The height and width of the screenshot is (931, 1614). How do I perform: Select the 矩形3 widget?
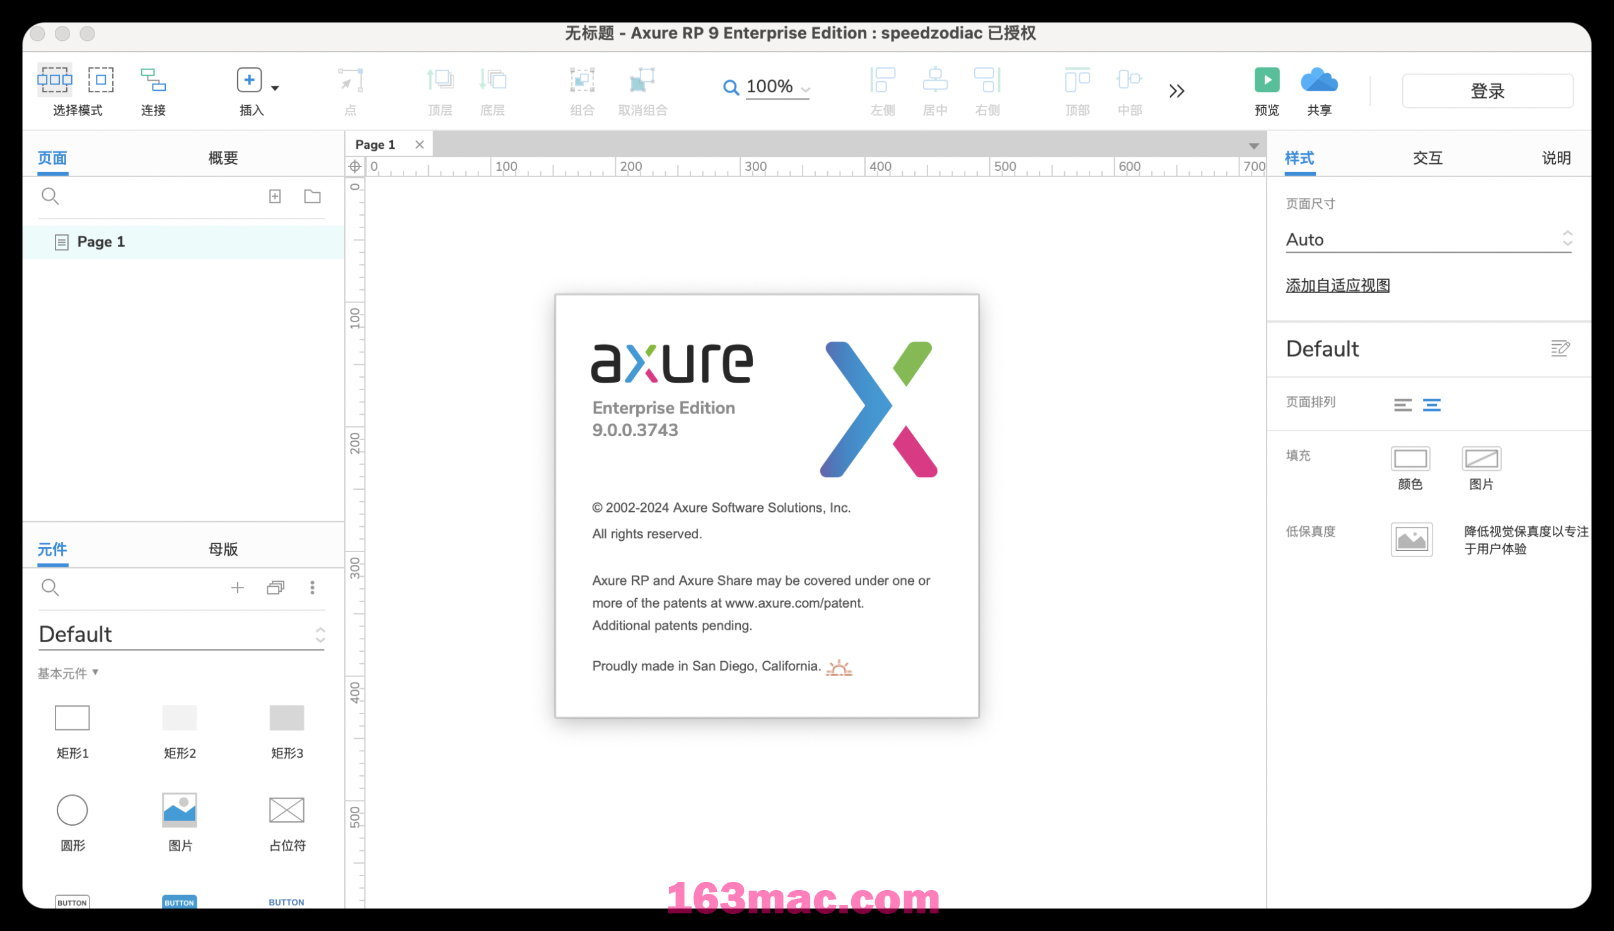[286, 718]
